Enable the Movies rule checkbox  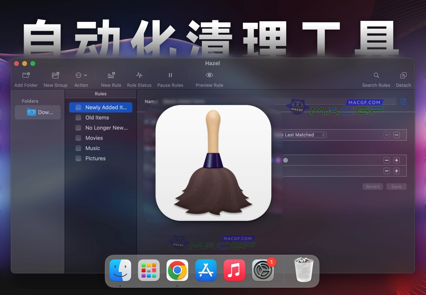point(78,138)
